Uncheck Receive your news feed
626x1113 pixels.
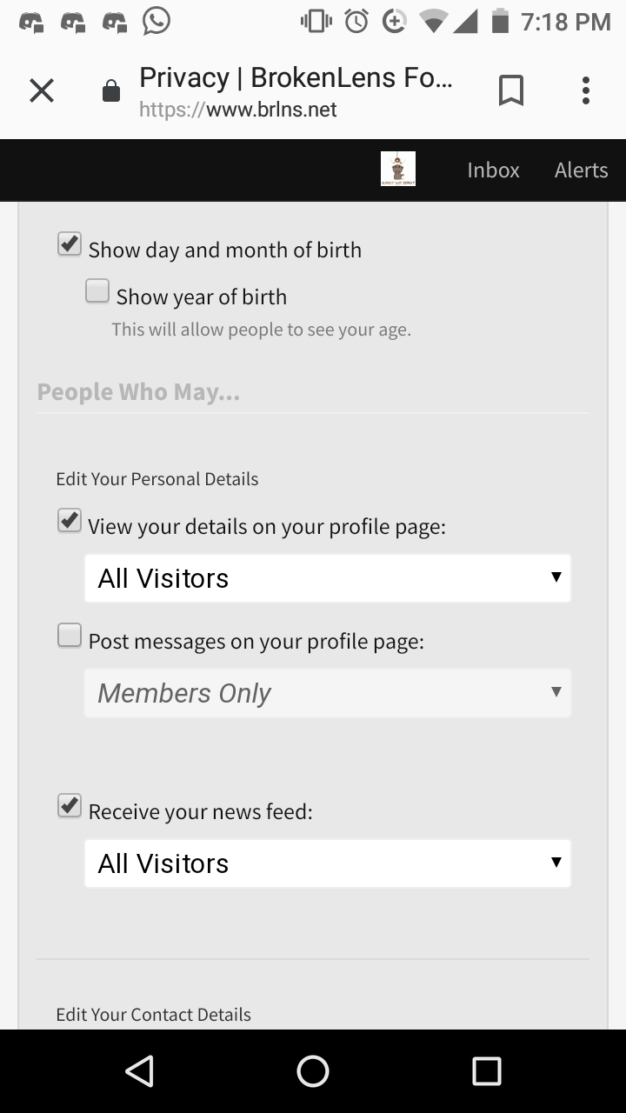70,806
